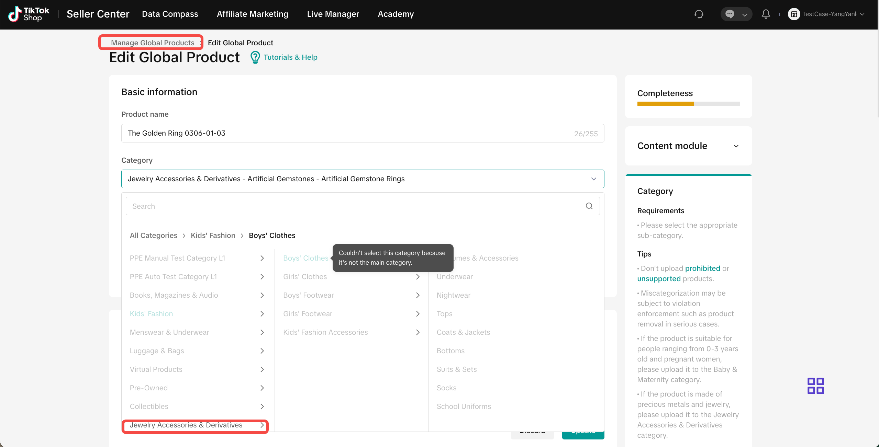Open the Live Manager menu
The width and height of the screenshot is (879, 447).
333,14
